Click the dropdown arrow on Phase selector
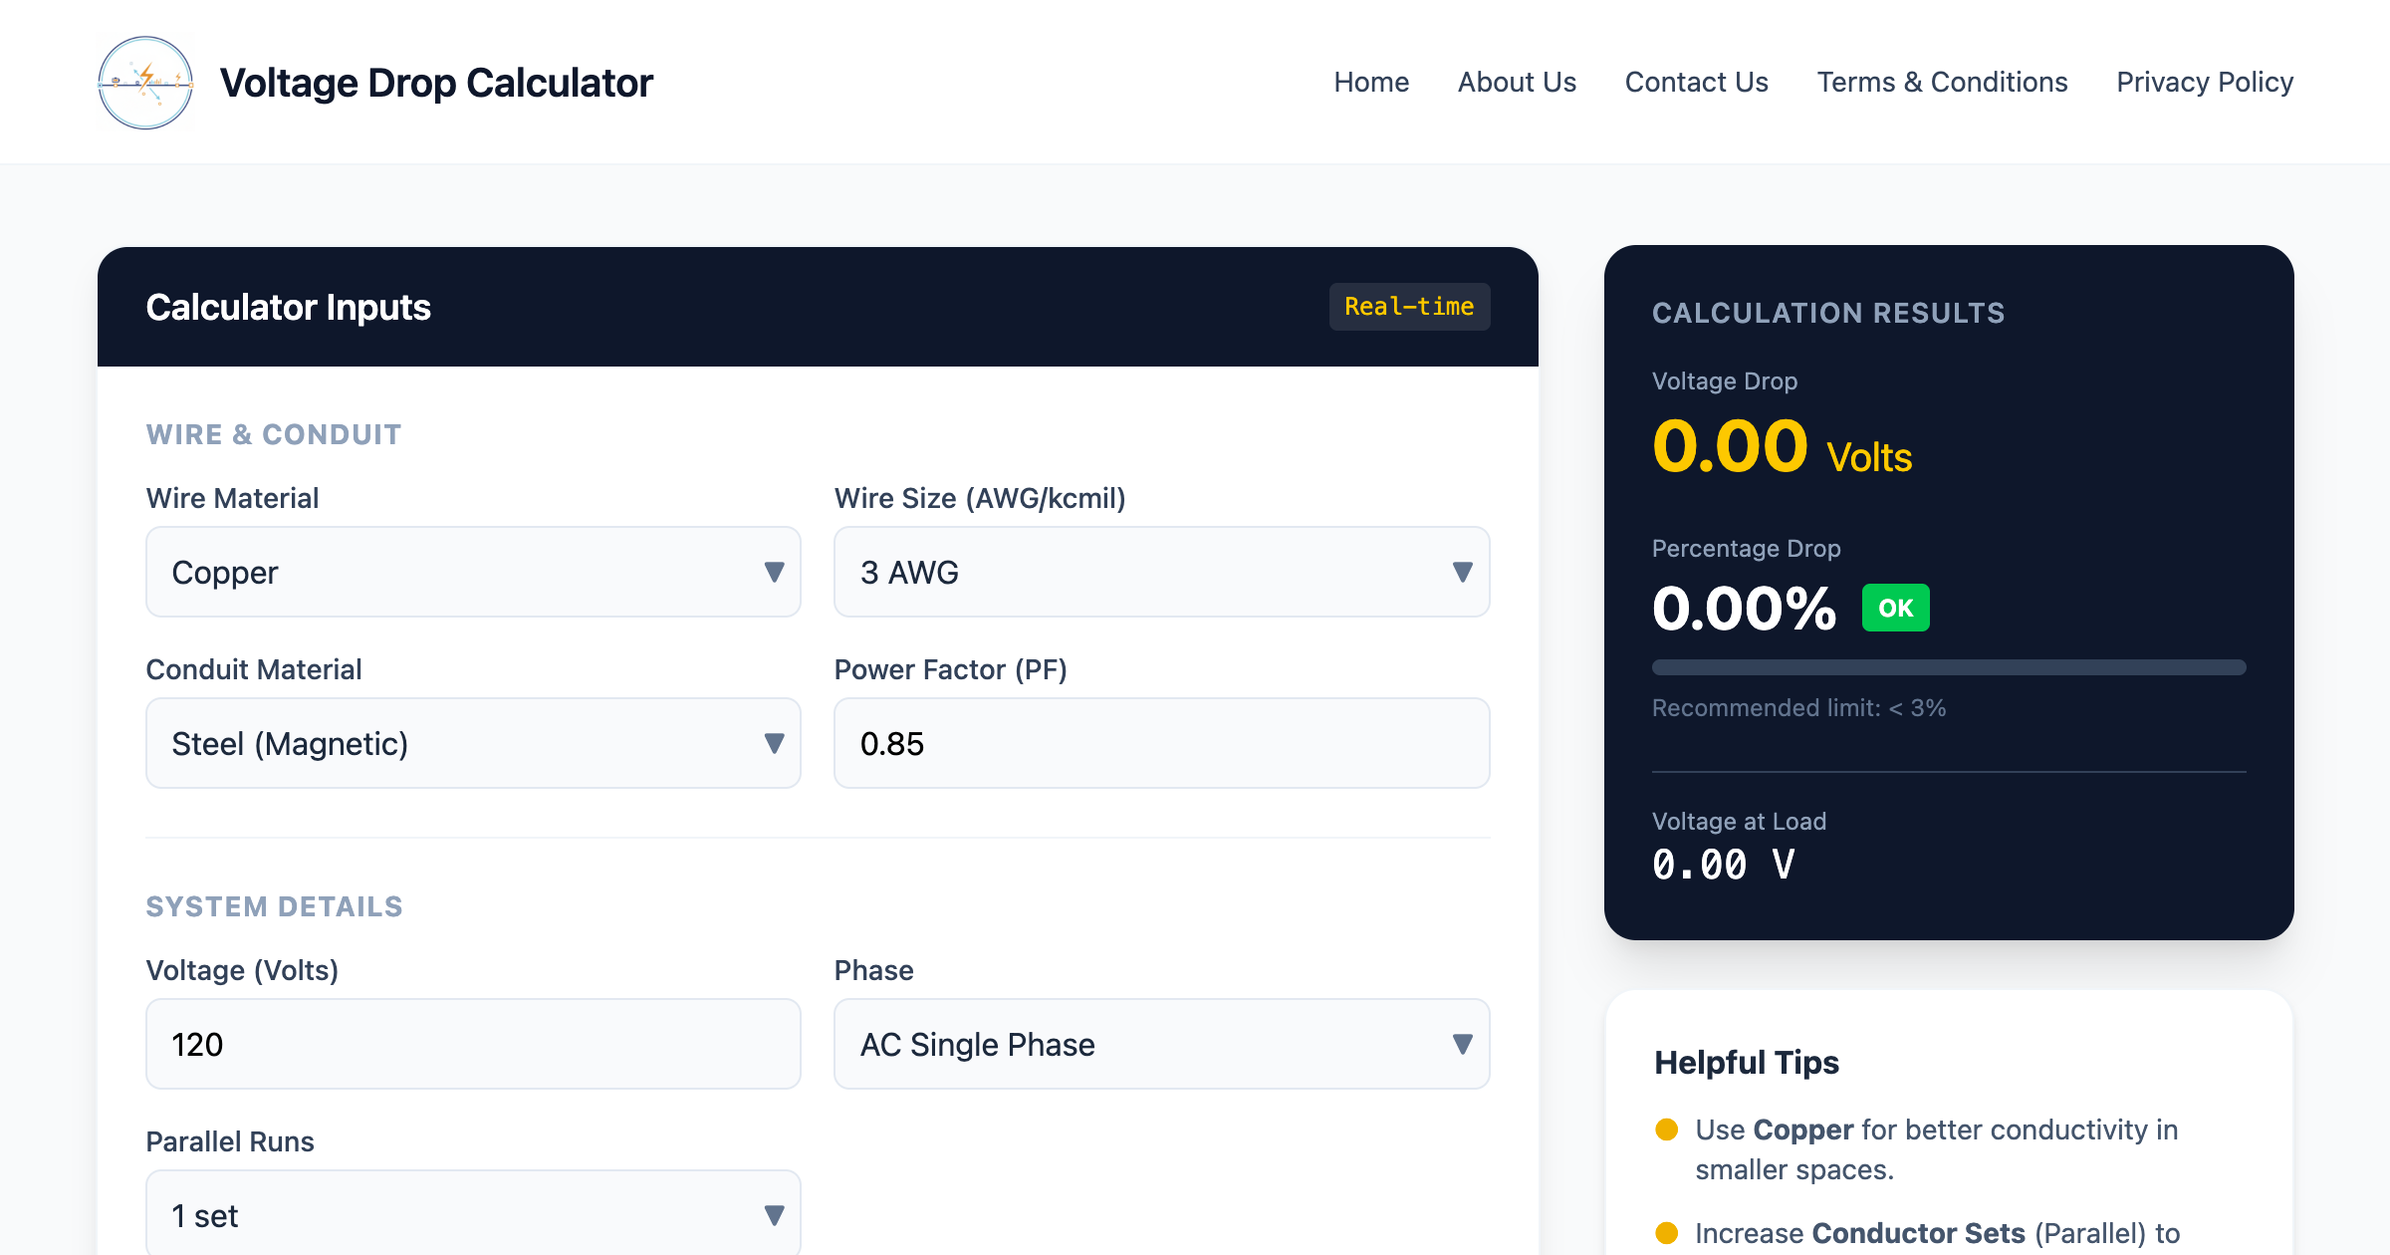Screen dimensions: 2390x1255 coord(1462,1044)
